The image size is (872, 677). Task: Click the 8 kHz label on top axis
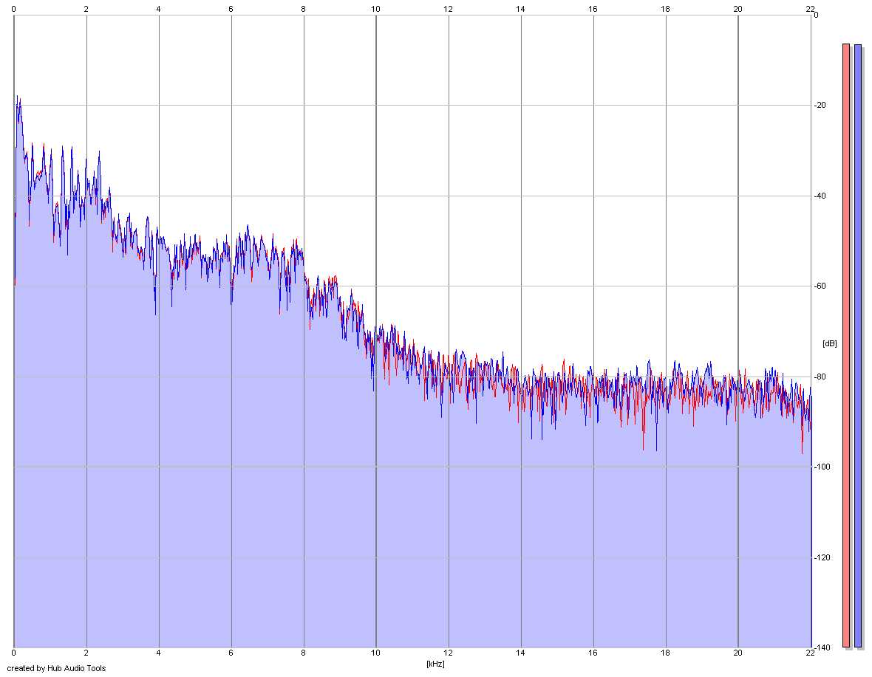pos(303,8)
